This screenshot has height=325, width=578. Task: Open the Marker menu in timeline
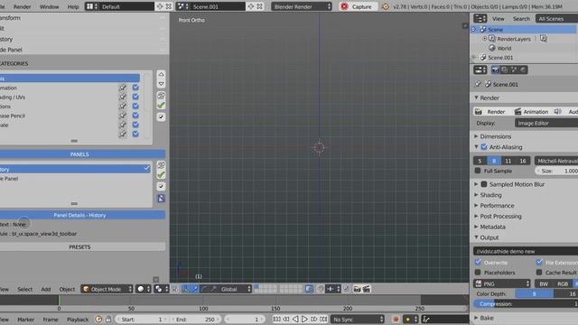pyautogui.click(x=26, y=320)
